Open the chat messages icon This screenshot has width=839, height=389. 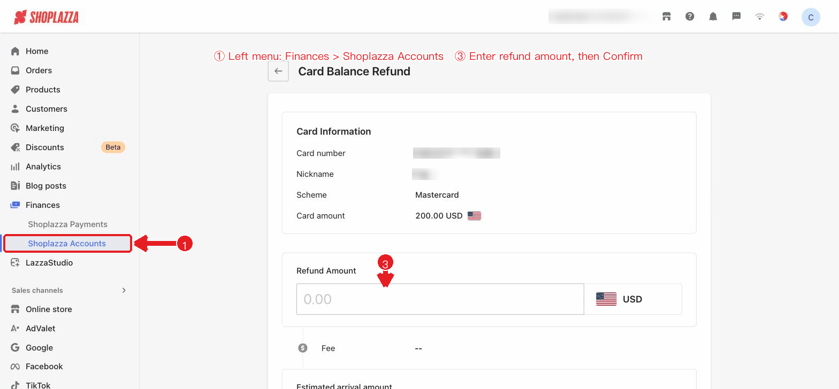click(x=736, y=17)
